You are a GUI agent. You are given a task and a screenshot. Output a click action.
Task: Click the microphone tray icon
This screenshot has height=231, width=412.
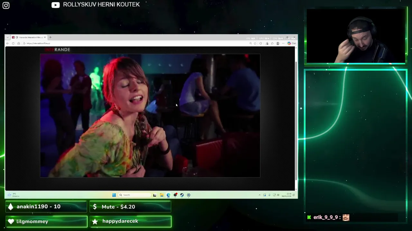click(x=269, y=195)
